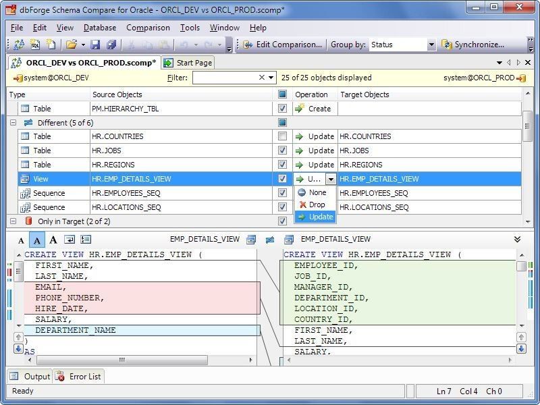Viewport: 540px width, 405px height.
Task: Open the Comparison menu
Action: click(148, 28)
